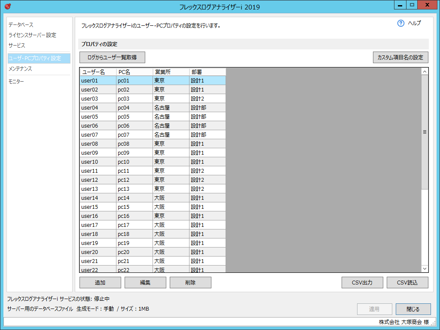Select the user02 cell
The image size is (440, 330).
pyautogui.click(x=98, y=89)
